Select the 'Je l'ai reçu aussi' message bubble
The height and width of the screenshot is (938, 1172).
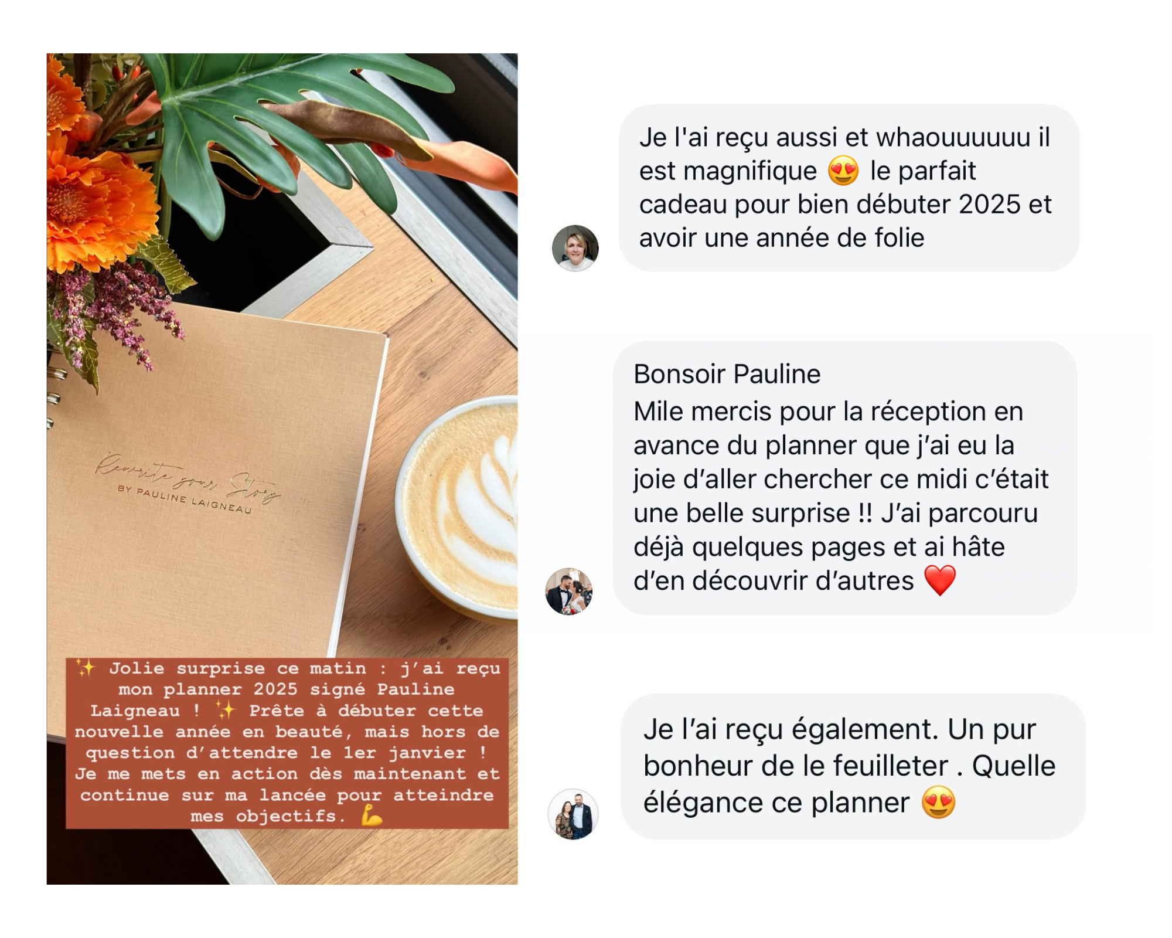coord(849,188)
